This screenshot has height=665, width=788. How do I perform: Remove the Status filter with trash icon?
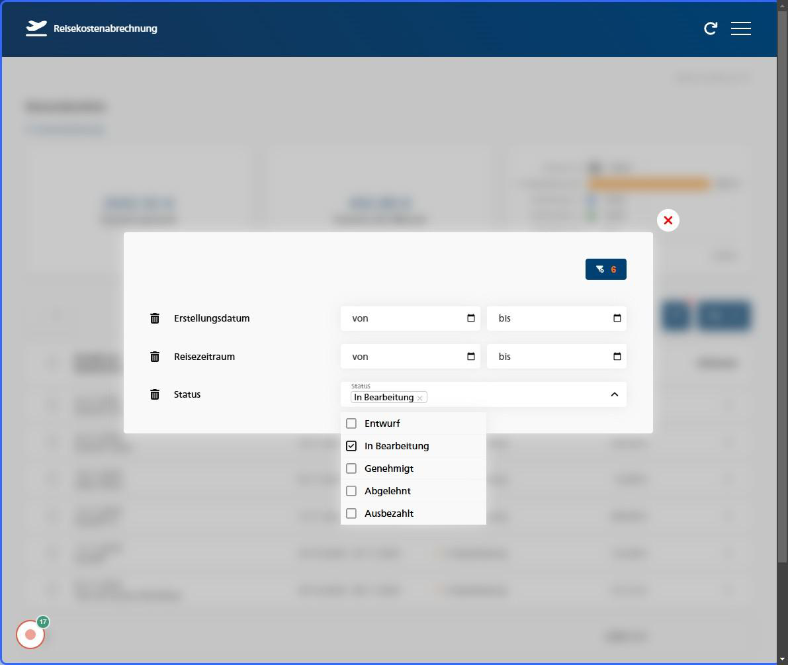(155, 394)
